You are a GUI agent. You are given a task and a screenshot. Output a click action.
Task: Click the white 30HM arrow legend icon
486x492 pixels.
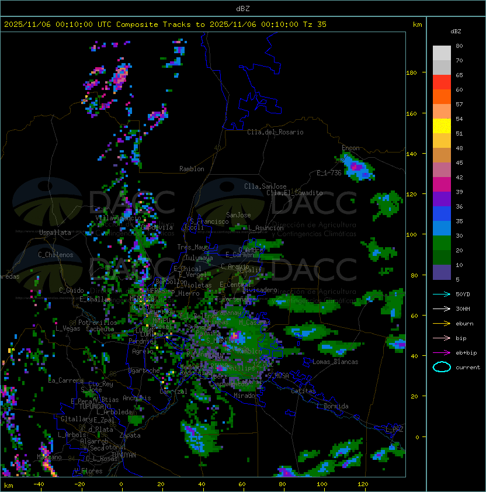442,309
